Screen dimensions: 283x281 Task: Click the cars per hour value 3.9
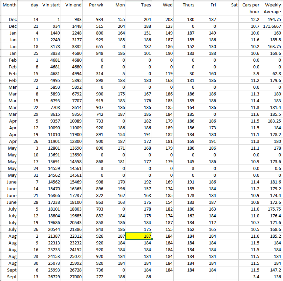click(x=251, y=73)
